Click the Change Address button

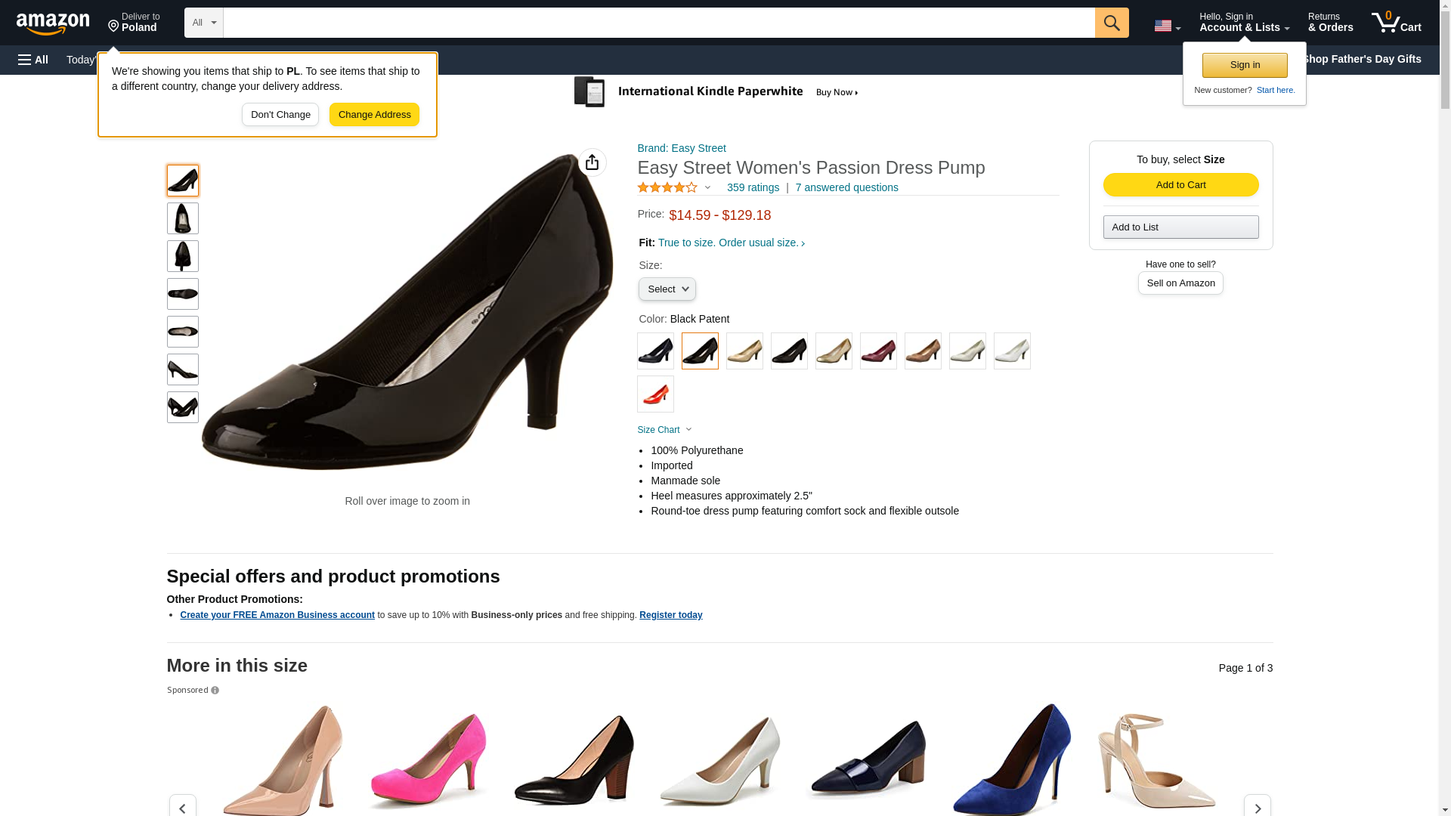[x=374, y=115]
